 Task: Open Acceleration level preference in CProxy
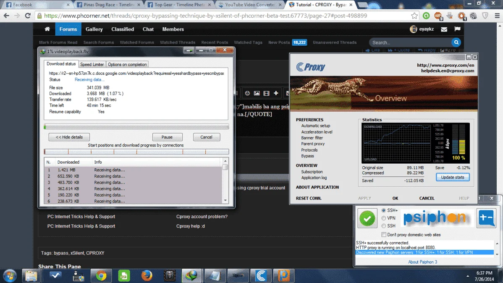(x=317, y=132)
